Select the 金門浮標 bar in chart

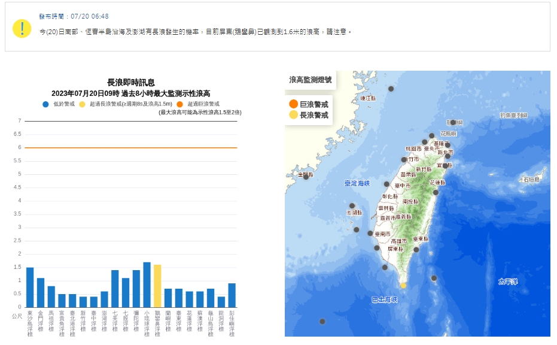[41, 293]
